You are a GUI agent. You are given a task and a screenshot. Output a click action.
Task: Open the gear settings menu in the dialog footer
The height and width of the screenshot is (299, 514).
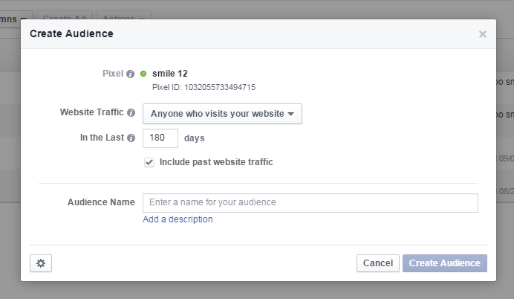(41, 263)
